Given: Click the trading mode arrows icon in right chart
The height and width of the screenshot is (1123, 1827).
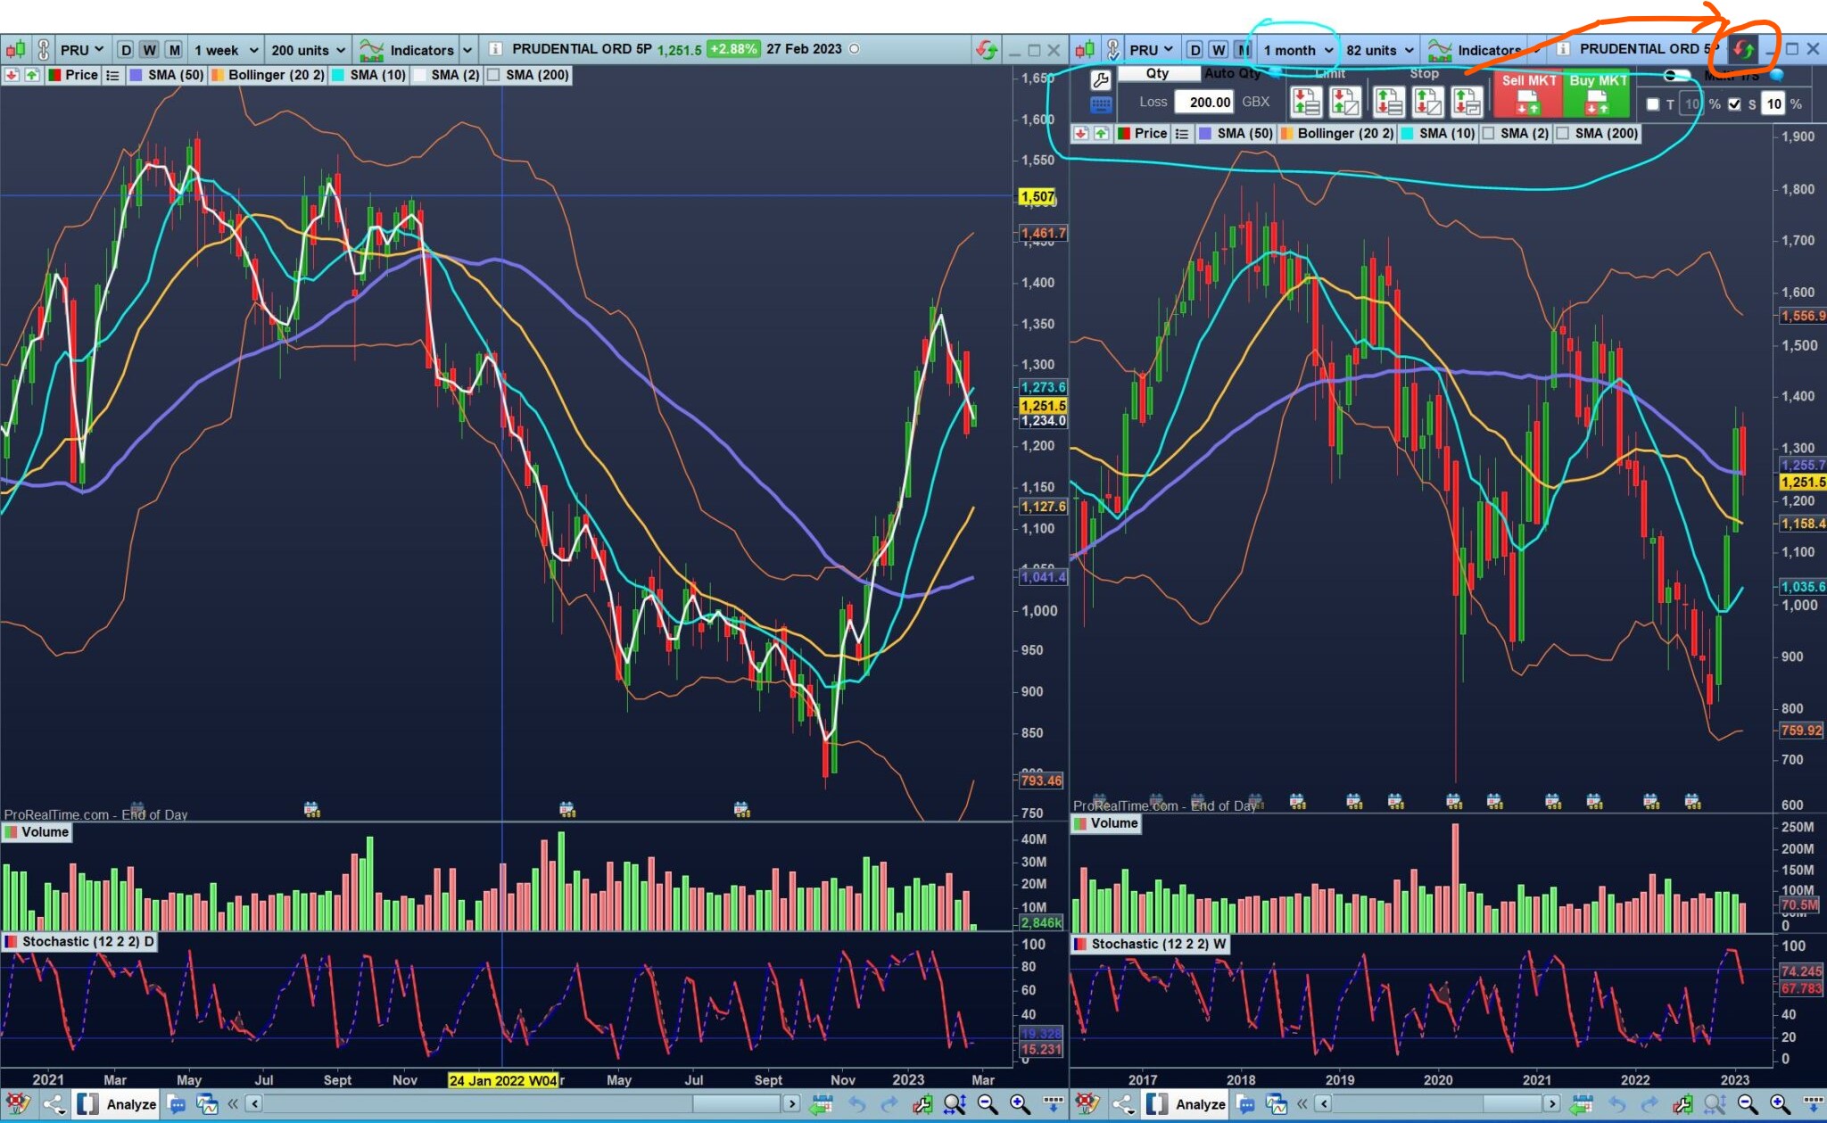Looking at the screenshot, I should pyautogui.click(x=1743, y=49).
